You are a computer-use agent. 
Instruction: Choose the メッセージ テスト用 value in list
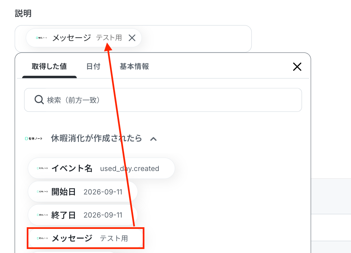pyautogui.click(x=85, y=238)
